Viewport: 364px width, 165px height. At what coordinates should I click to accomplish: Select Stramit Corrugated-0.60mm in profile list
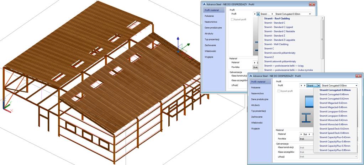(x=335, y=90)
